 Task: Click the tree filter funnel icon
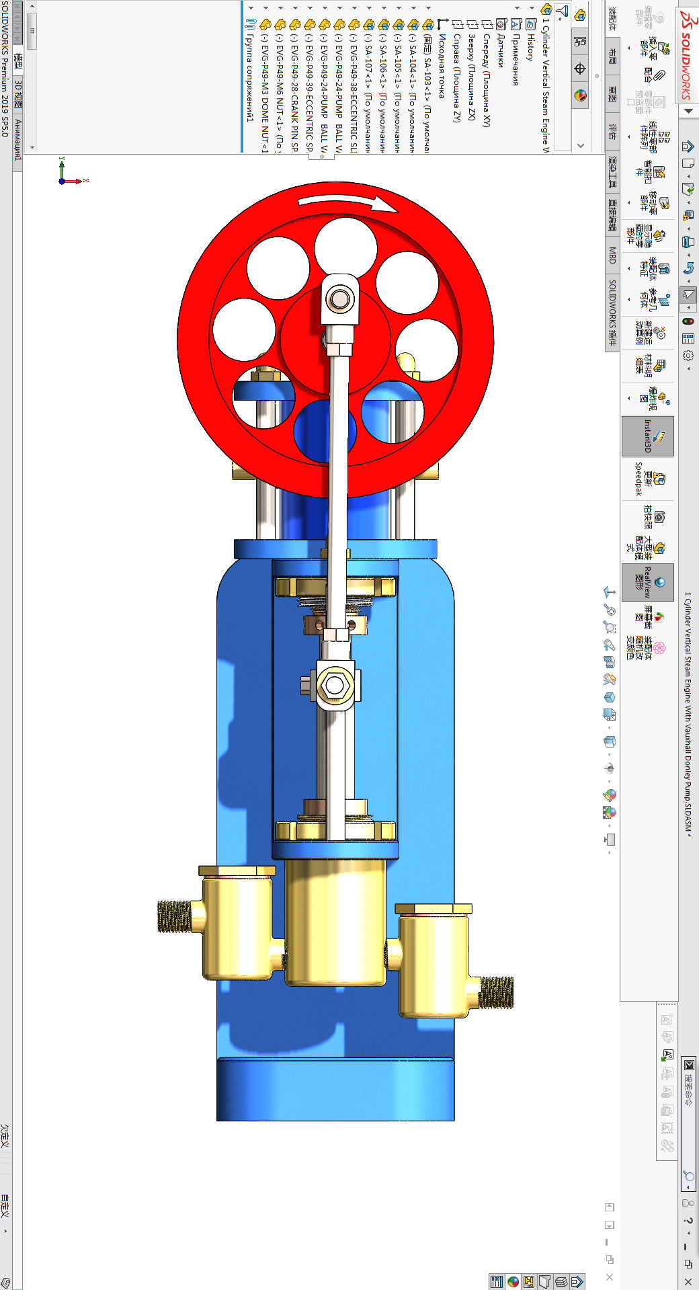pos(563,11)
